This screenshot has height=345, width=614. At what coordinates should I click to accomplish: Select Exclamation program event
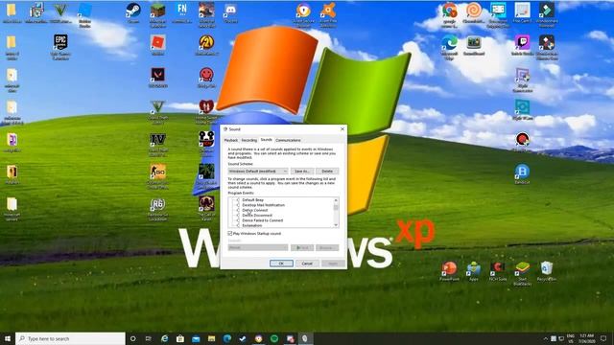click(x=252, y=225)
